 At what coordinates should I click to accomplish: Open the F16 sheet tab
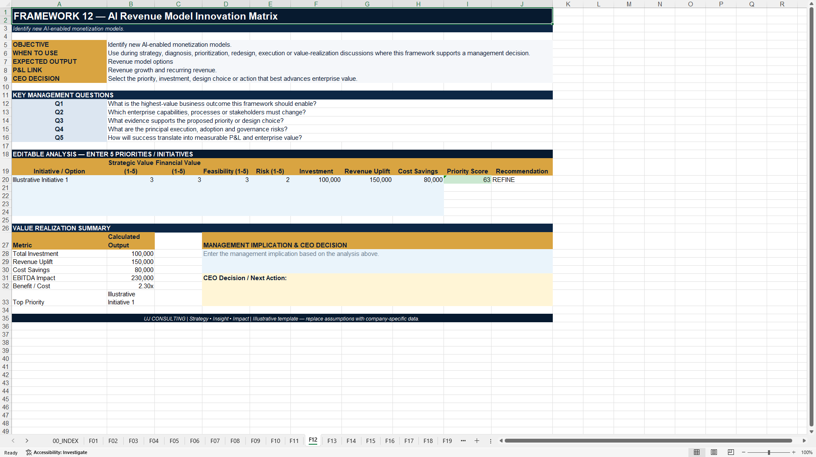pyautogui.click(x=390, y=441)
